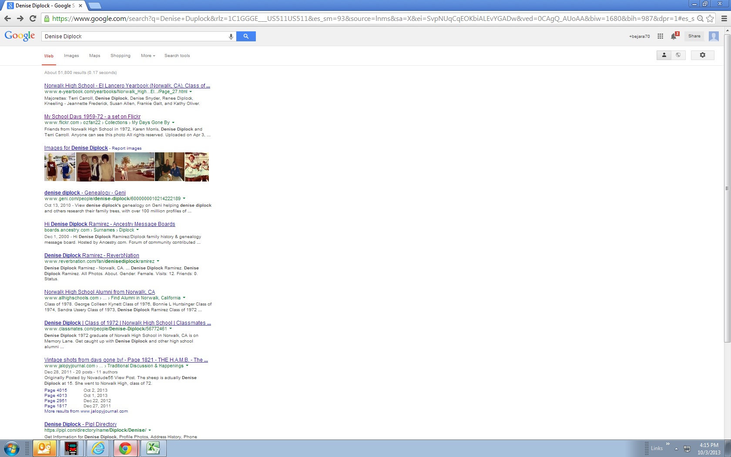Open the Denise Diplock Ramirez - ReverbNation link
This screenshot has height=457, width=731.
pyautogui.click(x=91, y=255)
